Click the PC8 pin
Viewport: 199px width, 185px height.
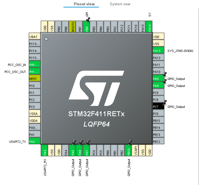158,99
